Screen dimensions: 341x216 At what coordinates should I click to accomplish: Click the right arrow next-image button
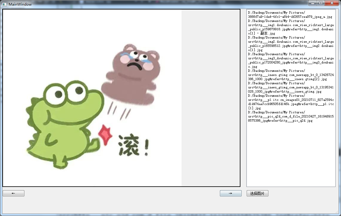pos(231,193)
